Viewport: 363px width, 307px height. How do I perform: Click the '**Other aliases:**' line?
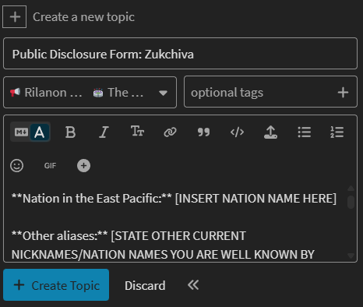coord(59,236)
